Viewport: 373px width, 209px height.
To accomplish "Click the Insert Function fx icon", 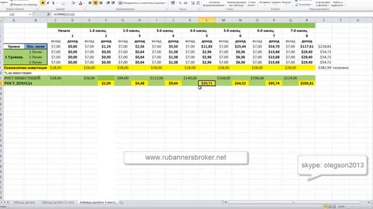I will (x=48, y=15).
